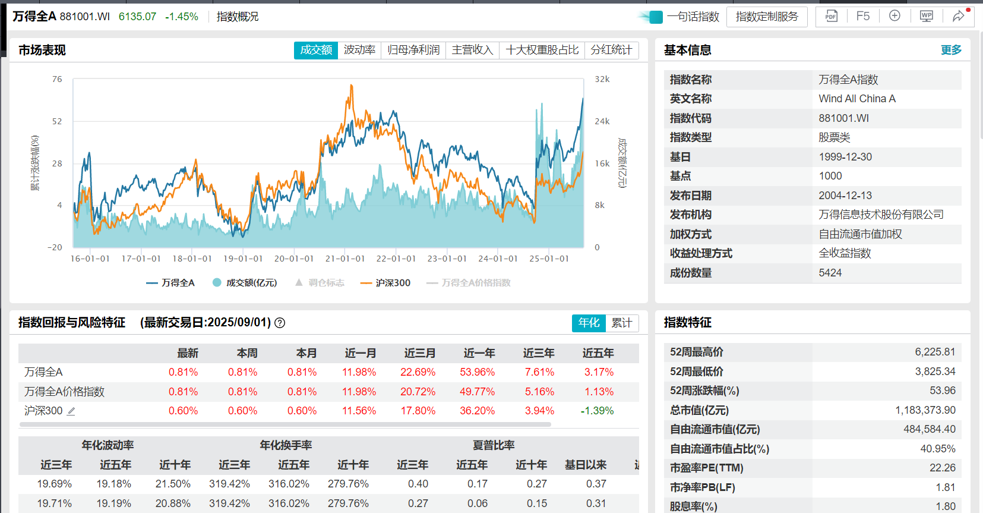Open 指数定制服务 button

767,17
